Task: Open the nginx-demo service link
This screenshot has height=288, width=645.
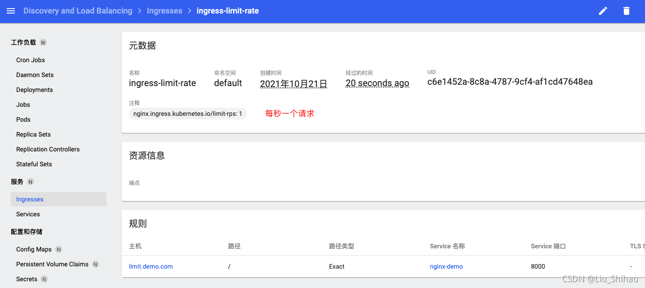Action: pos(446,266)
